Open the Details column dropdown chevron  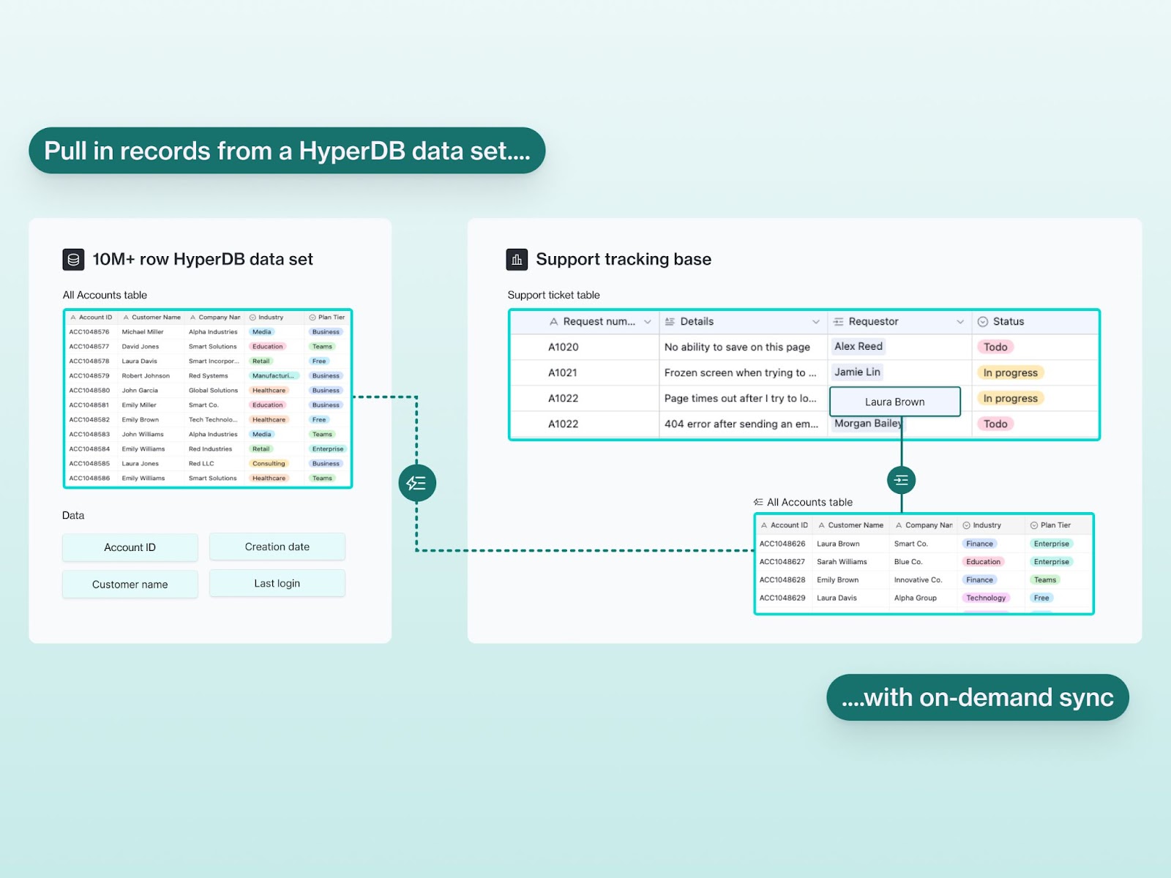tap(816, 322)
